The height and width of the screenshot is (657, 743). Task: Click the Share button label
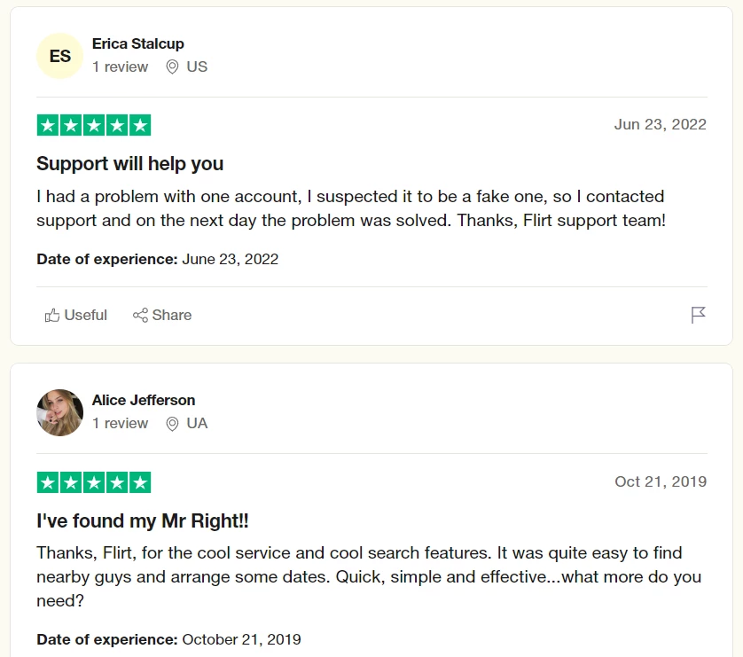point(172,316)
